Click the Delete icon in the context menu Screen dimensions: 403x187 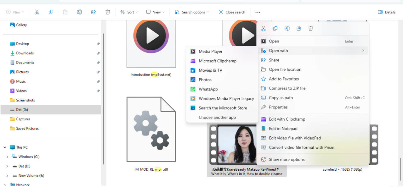[x=311, y=29]
